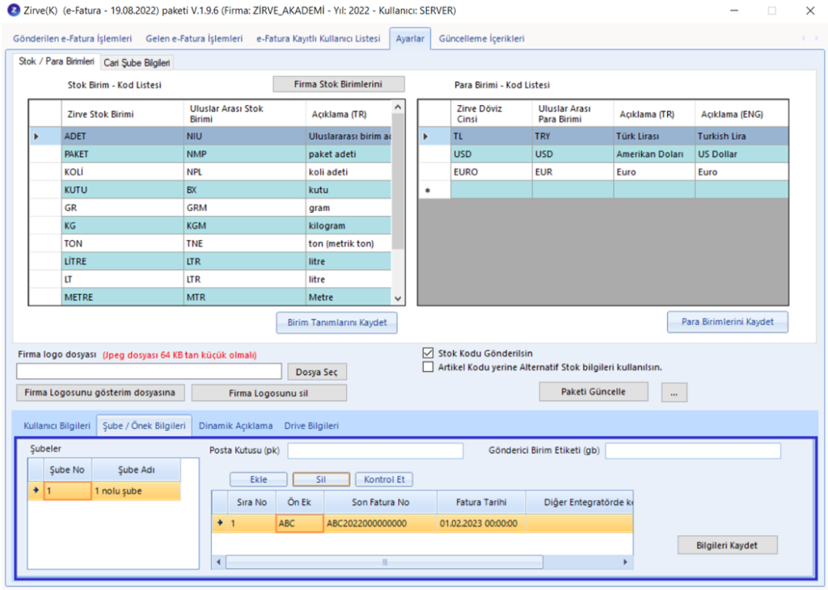The image size is (828, 590).
Task: Switch to Gelen e-Fatura İşlemleri tab
Action: click(x=194, y=39)
